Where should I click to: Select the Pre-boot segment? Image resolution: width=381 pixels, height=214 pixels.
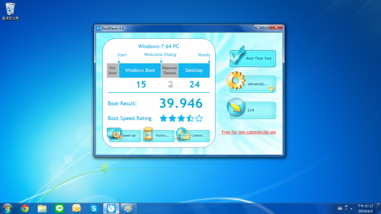113,70
